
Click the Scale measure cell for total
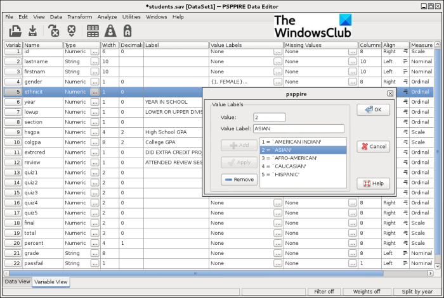[x=422, y=233]
